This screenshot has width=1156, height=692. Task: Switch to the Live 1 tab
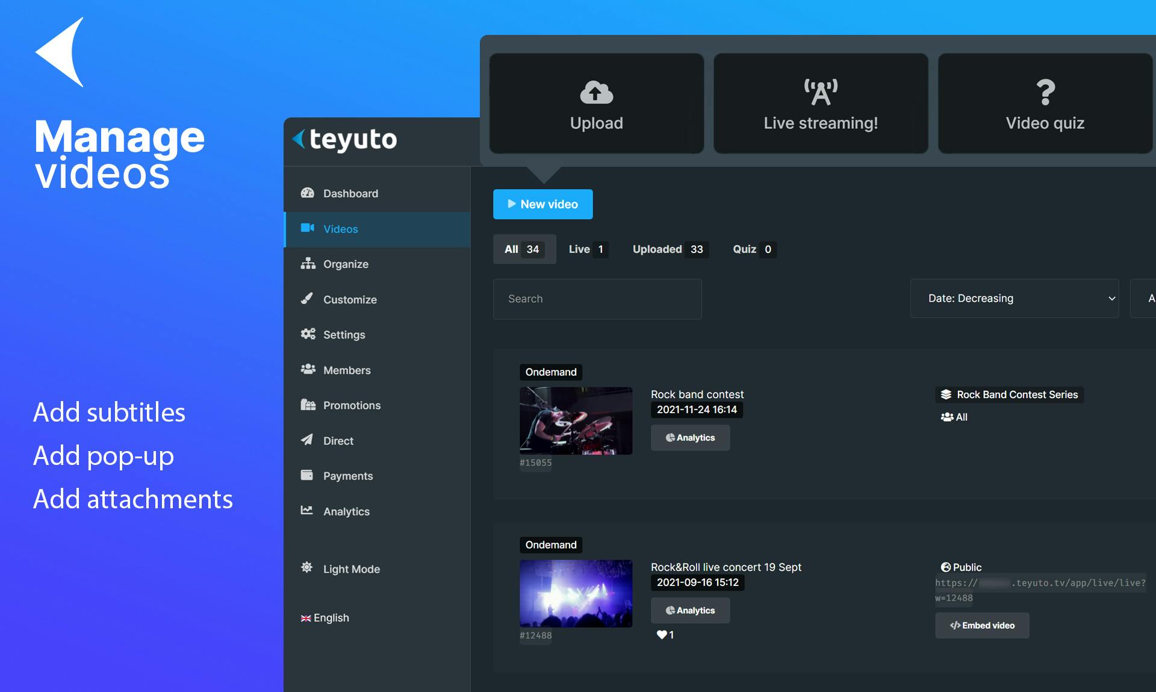click(x=588, y=249)
